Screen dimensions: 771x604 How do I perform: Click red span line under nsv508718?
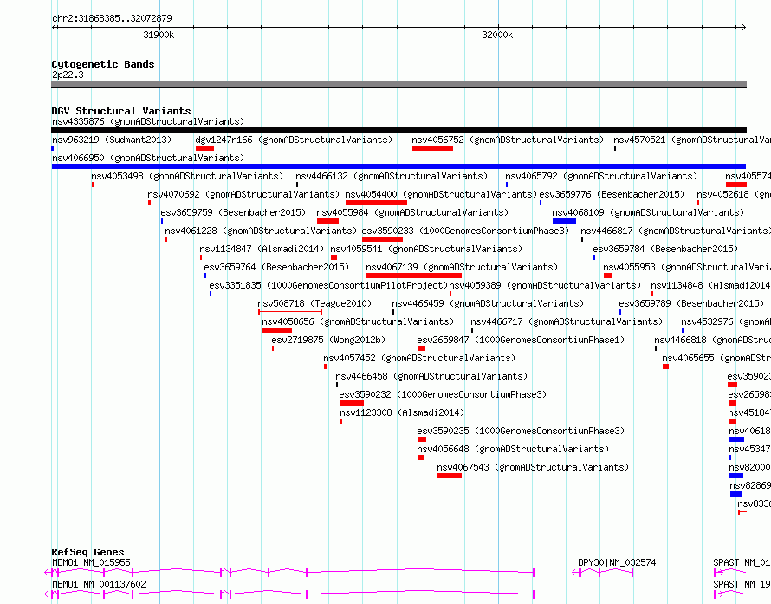coord(290,312)
